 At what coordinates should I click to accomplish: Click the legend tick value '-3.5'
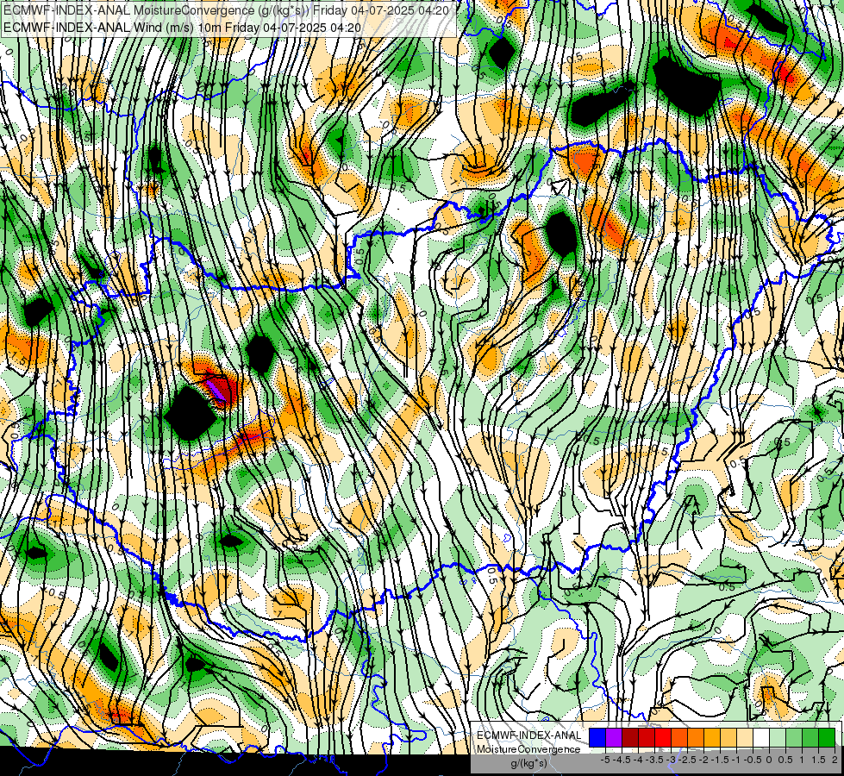[x=654, y=760]
